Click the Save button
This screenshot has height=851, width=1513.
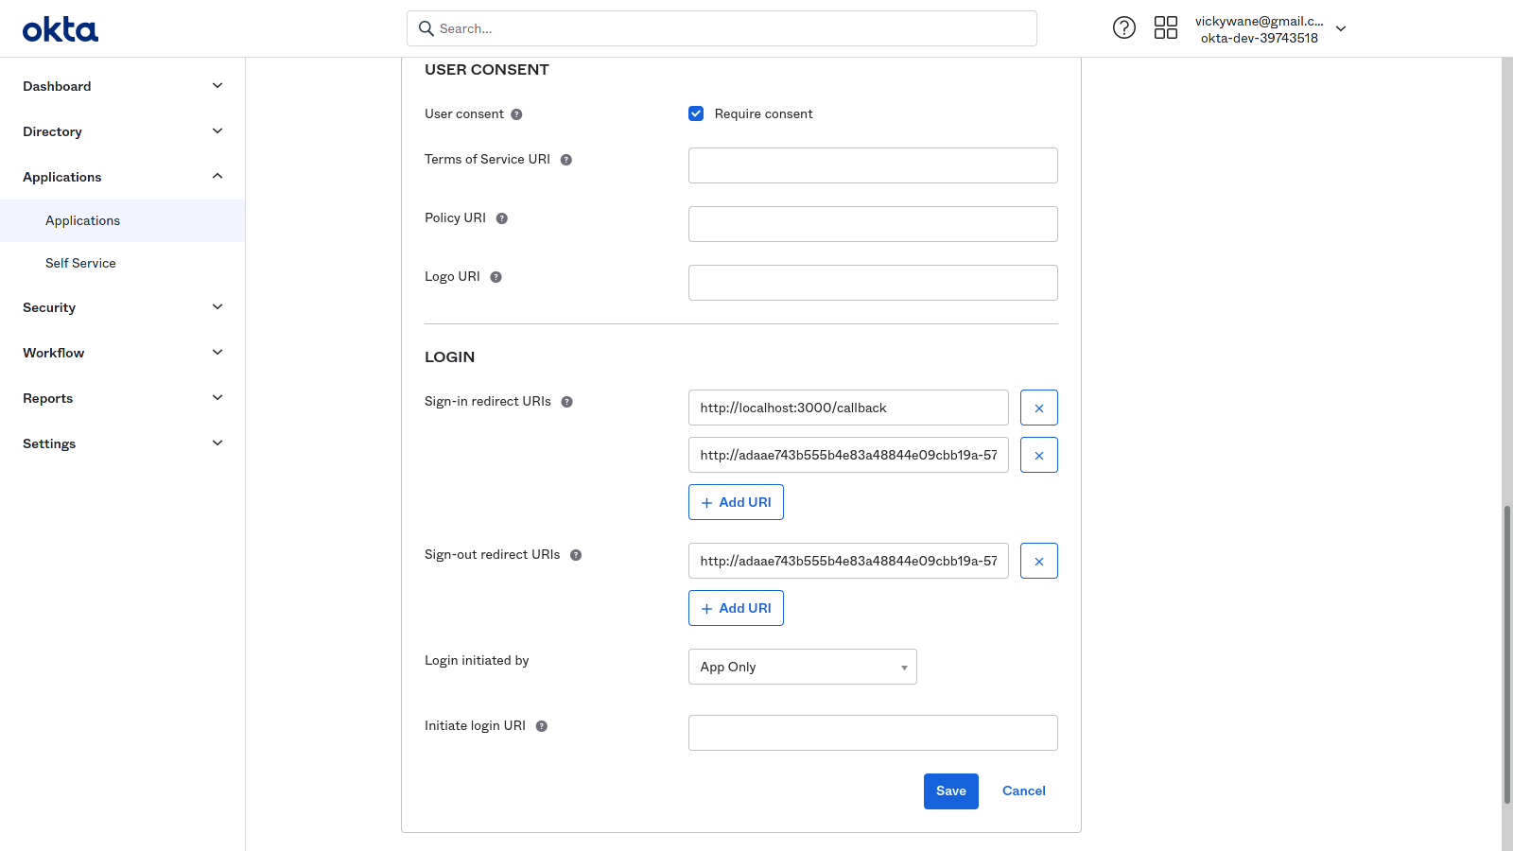[x=950, y=791]
